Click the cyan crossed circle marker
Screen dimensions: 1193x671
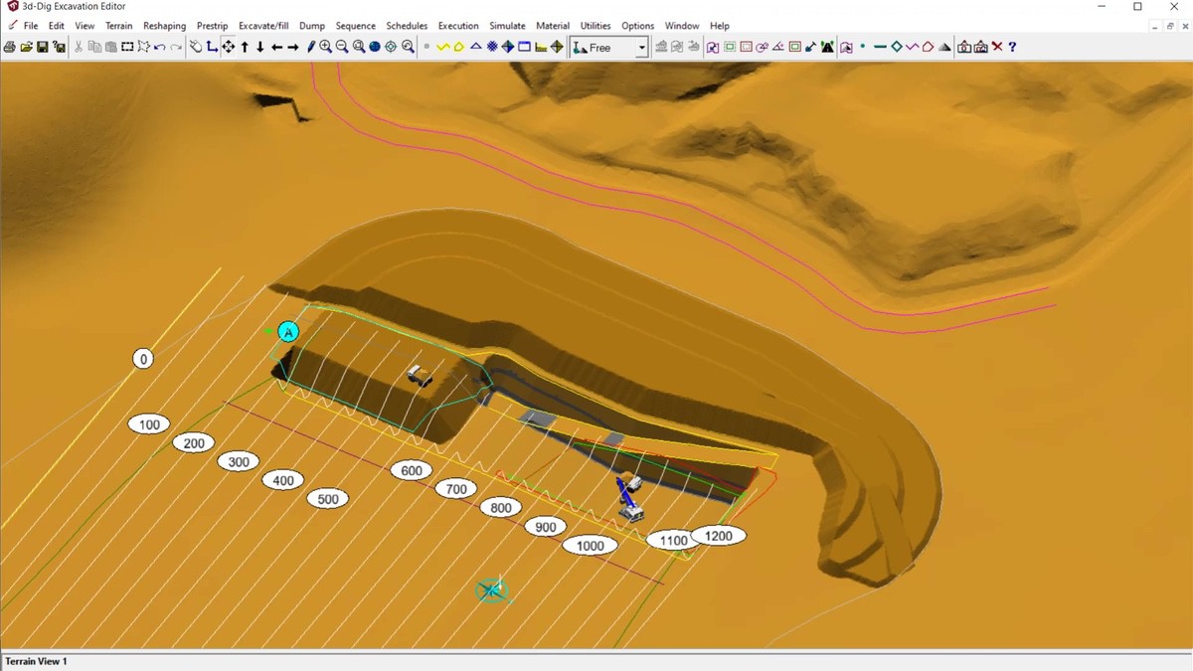click(491, 590)
